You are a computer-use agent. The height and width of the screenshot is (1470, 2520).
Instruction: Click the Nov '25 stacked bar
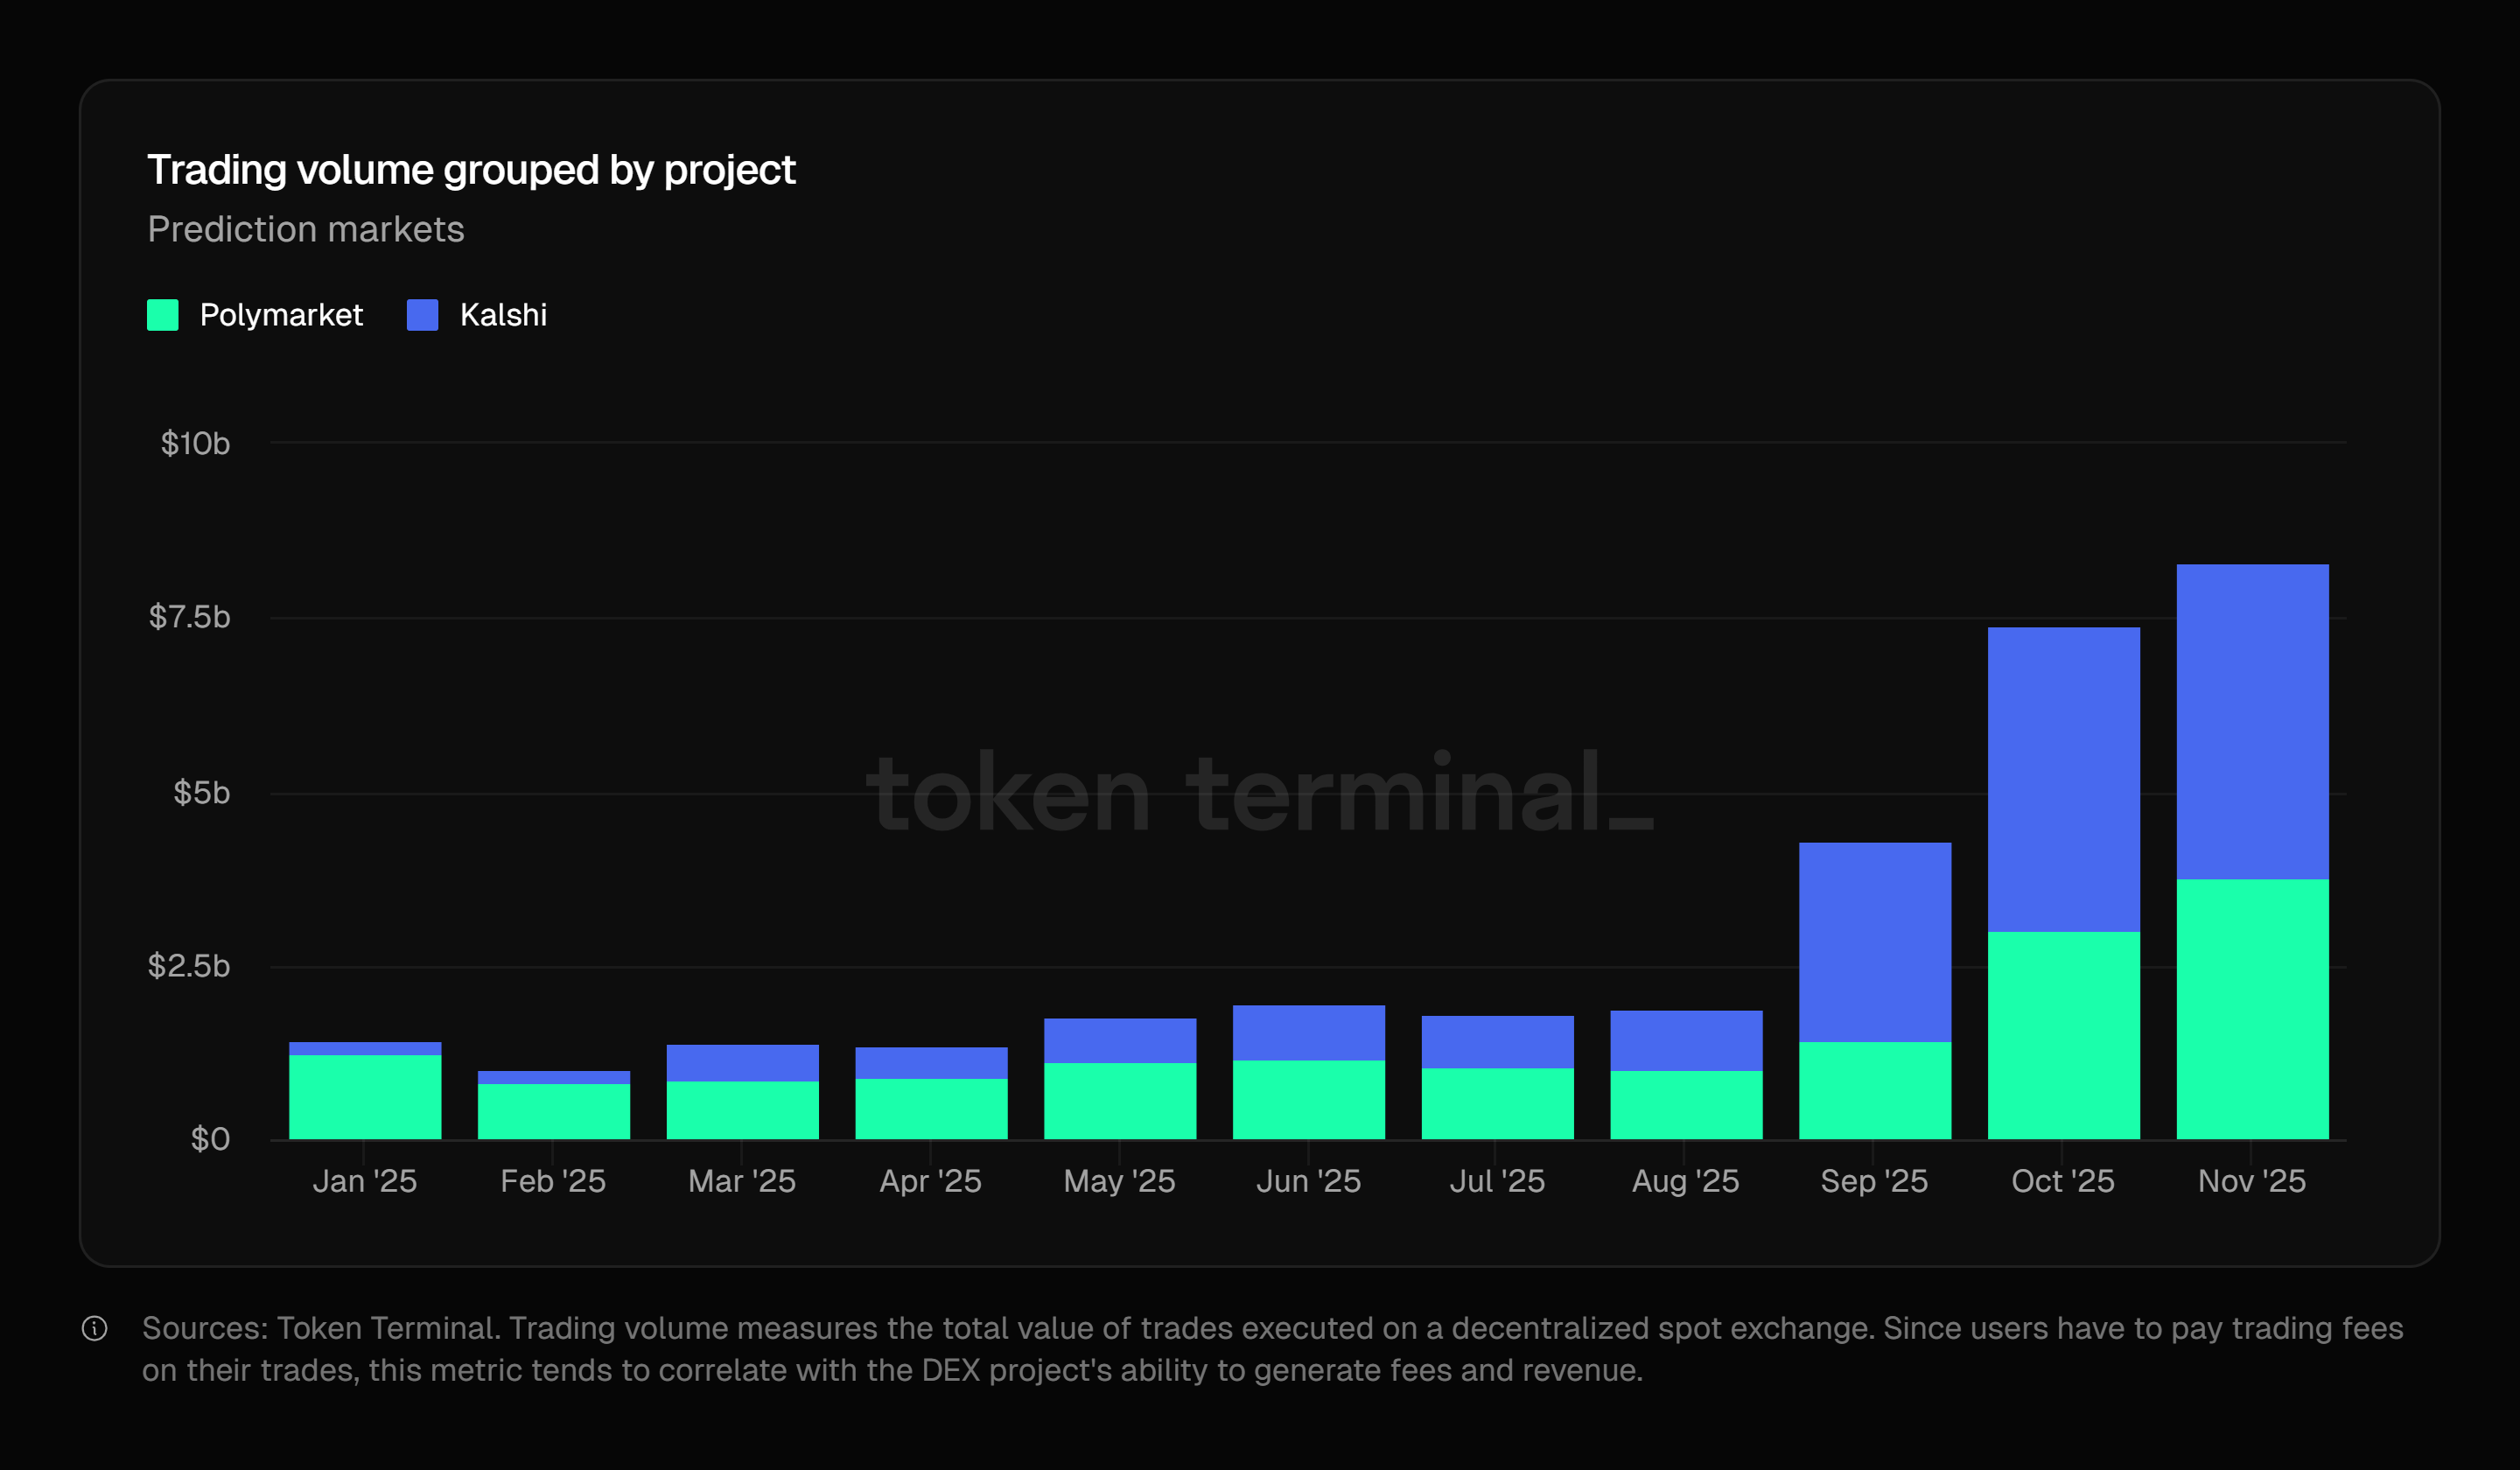click(2251, 850)
